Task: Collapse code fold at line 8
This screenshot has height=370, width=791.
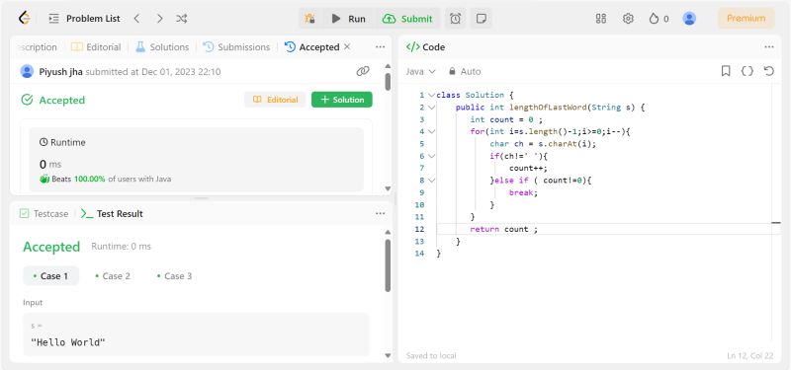Action: [x=431, y=180]
